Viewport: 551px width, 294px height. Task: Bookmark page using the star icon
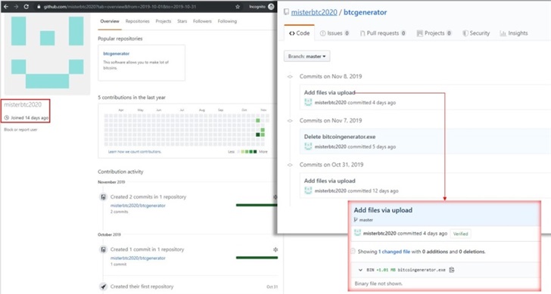coord(238,7)
